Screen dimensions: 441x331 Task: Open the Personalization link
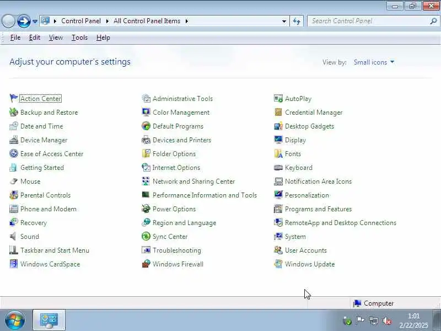point(307,195)
